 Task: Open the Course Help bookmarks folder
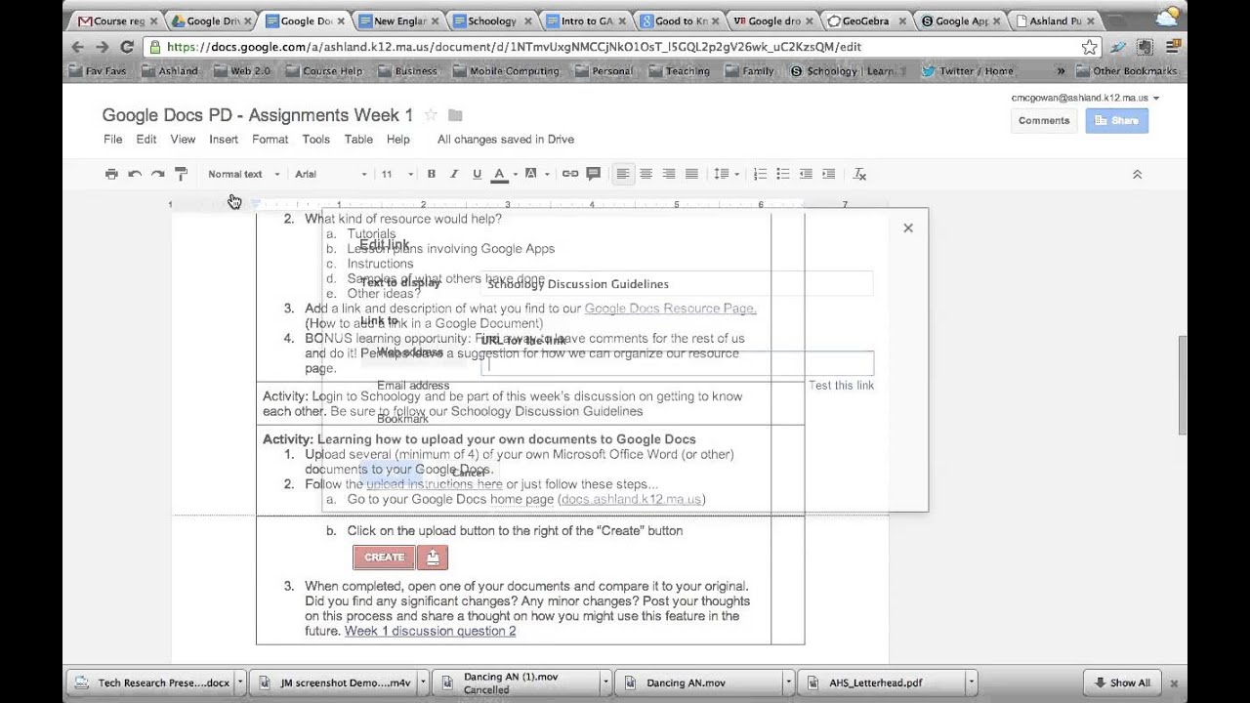click(322, 71)
